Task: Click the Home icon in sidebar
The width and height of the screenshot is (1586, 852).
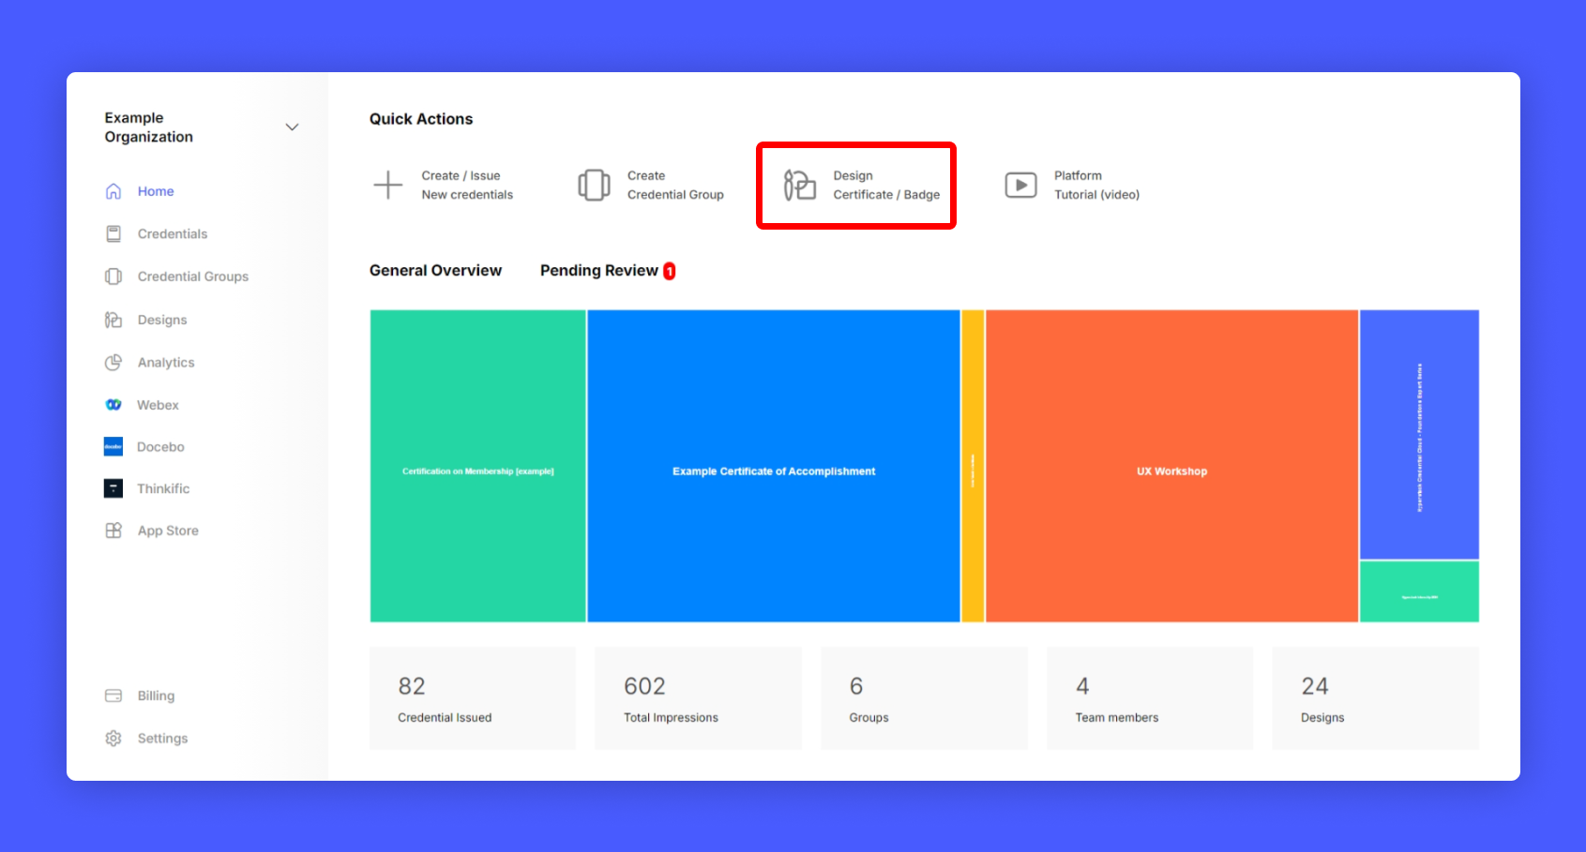Action: pos(113,191)
